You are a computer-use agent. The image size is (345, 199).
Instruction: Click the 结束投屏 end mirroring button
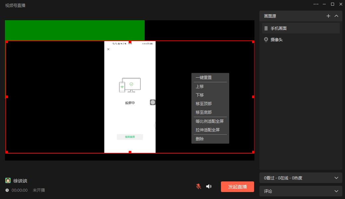click(130, 137)
